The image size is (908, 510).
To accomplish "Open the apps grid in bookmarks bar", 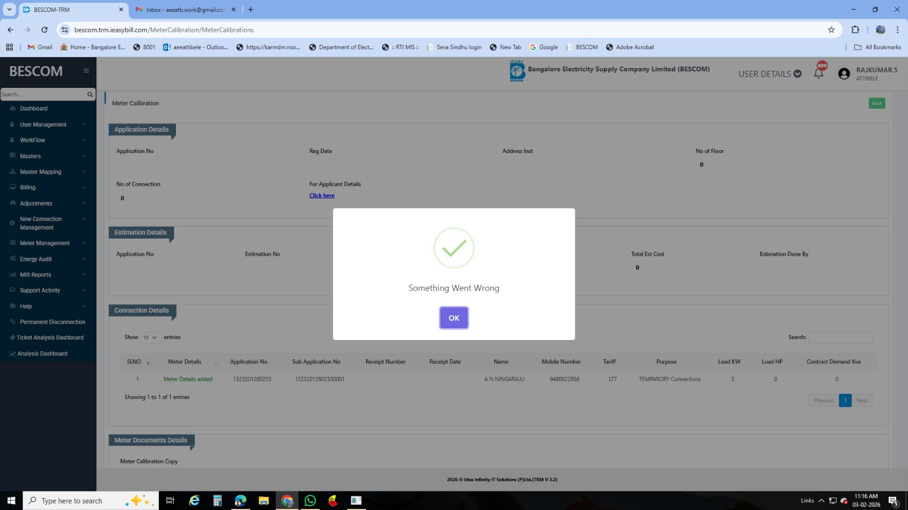I will [x=10, y=47].
